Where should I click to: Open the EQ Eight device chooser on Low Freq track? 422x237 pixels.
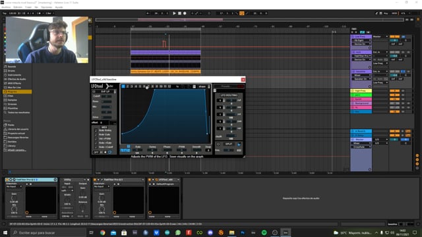(x=361, y=40)
